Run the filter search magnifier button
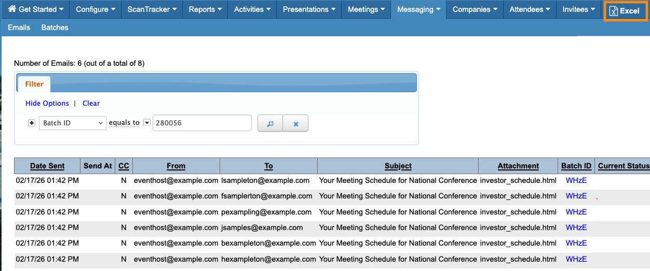Viewport: 650px width, 271px height. click(x=270, y=124)
